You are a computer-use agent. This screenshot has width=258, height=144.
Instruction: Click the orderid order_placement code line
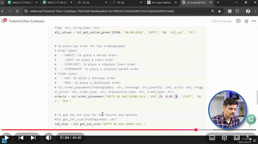pyautogui.click(x=128, y=99)
